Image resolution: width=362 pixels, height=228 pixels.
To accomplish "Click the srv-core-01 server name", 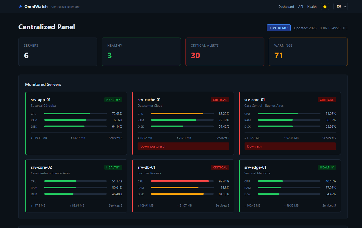I will pyautogui.click(x=255, y=100).
